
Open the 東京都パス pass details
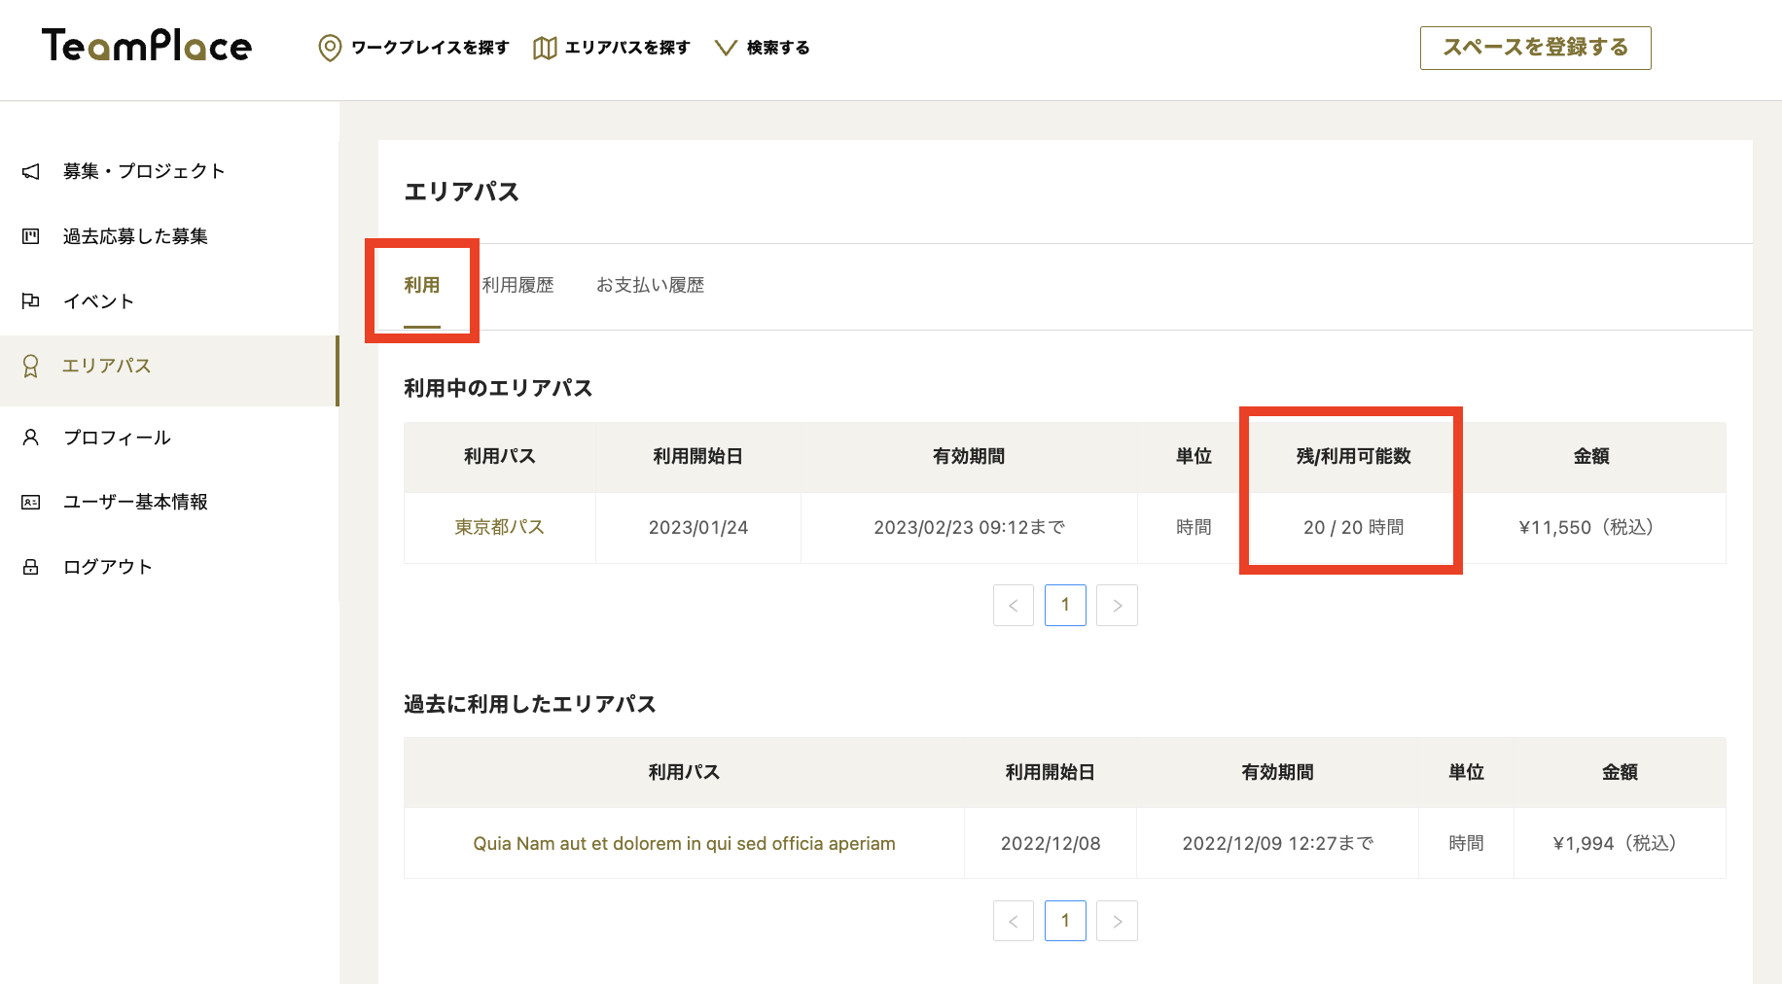tap(498, 527)
